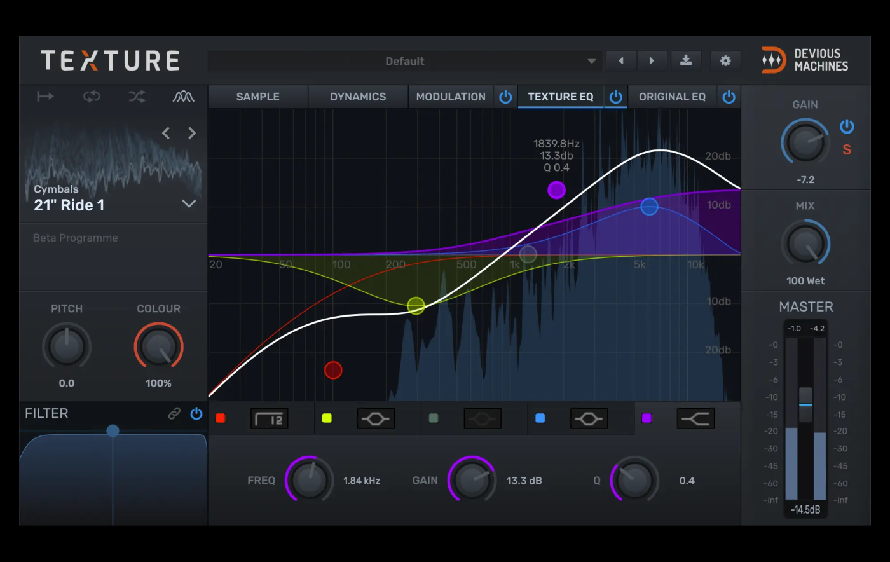Open blue band bell filter type selector
The height and width of the screenshot is (562, 890).
pyautogui.click(x=589, y=418)
